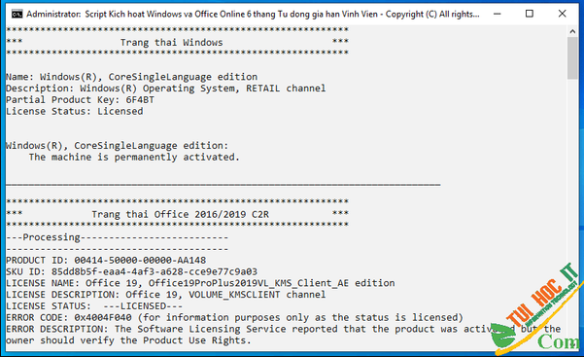This screenshot has height=357, width=584.
Task: Click the scrollbar up arrow
Action: (x=572, y=31)
